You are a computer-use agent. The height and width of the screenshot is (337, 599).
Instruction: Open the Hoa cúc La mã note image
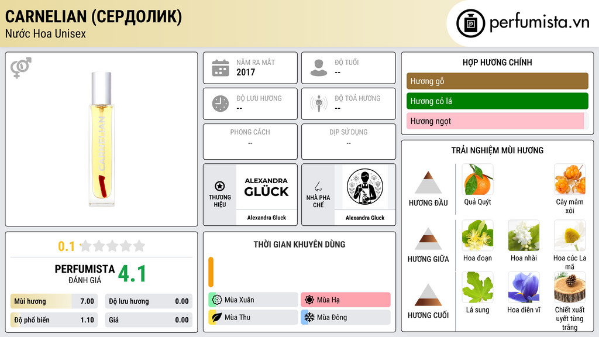coord(570,236)
